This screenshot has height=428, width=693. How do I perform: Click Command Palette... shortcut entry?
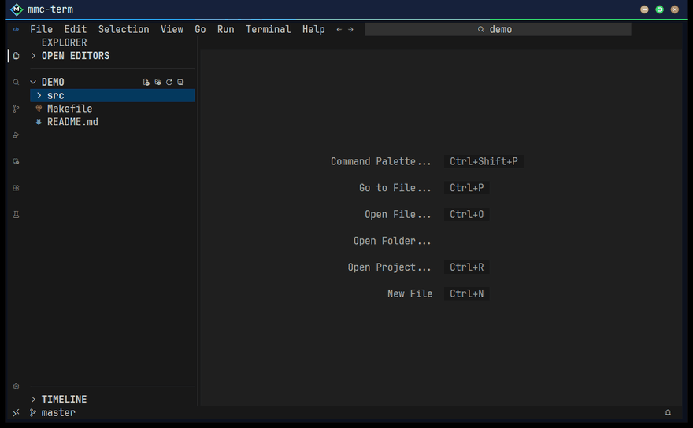pos(380,161)
